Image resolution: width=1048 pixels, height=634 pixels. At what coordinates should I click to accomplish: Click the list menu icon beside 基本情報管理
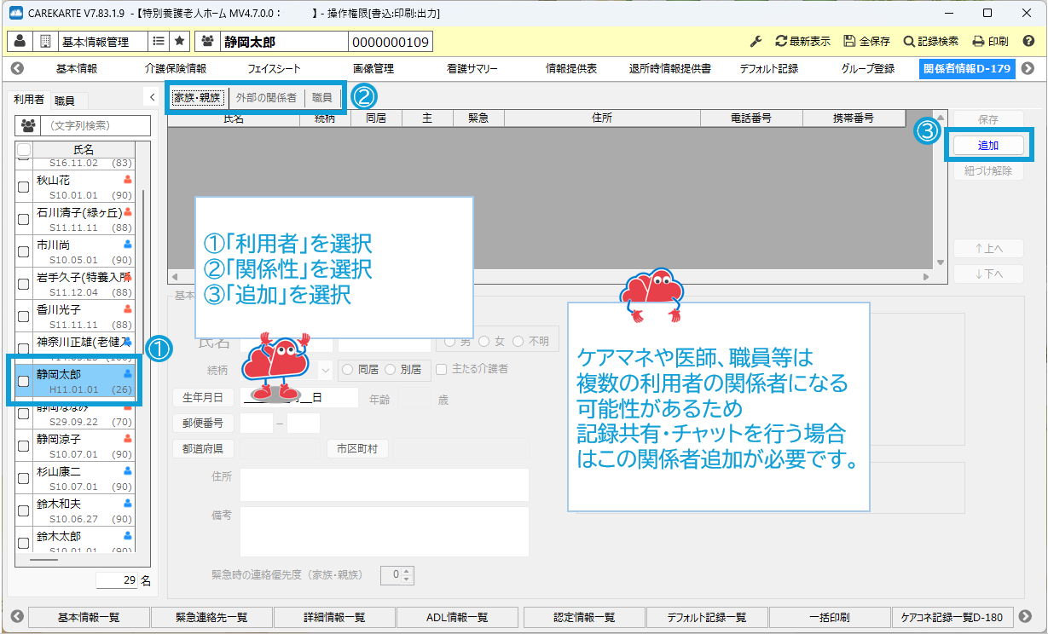click(158, 41)
